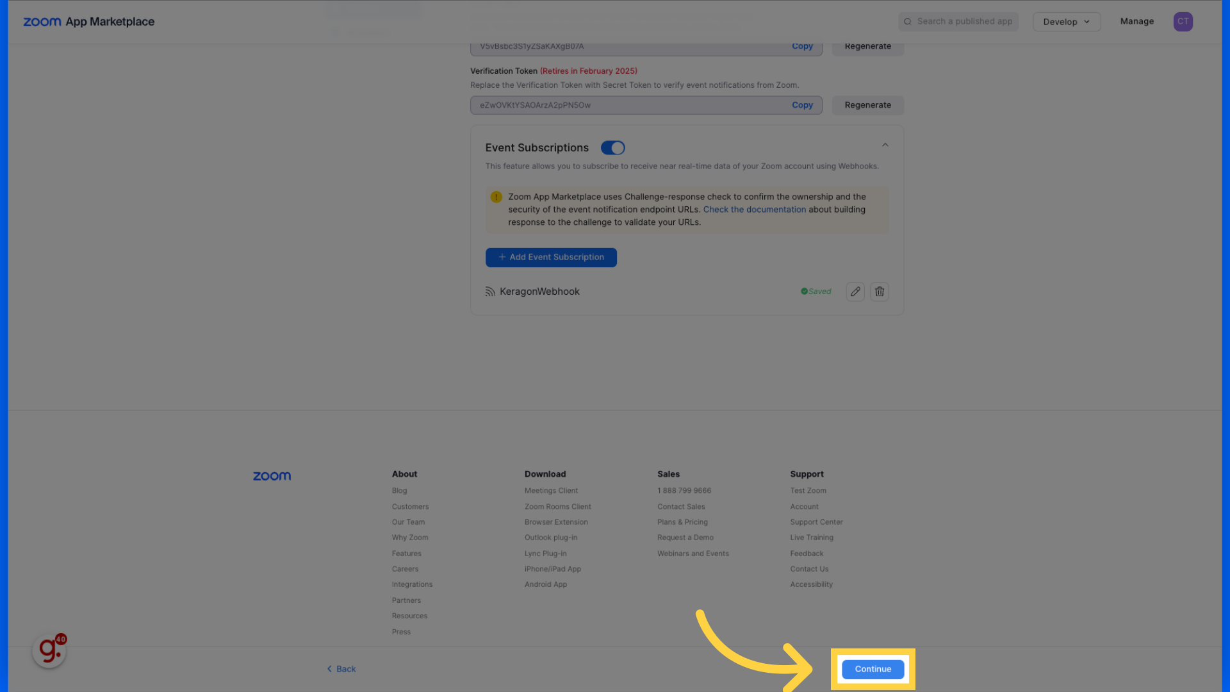Click the Zoom App Marketplace logo
This screenshot has height=692, width=1230.
click(x=89, y=22)
